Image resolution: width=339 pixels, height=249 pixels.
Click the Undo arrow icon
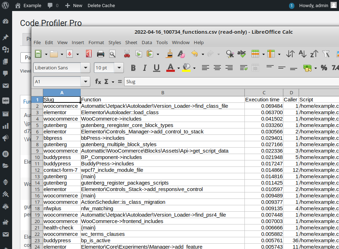point(194,53)
